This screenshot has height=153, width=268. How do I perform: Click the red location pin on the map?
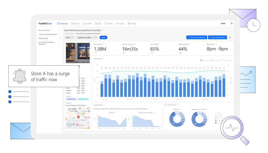78,117
